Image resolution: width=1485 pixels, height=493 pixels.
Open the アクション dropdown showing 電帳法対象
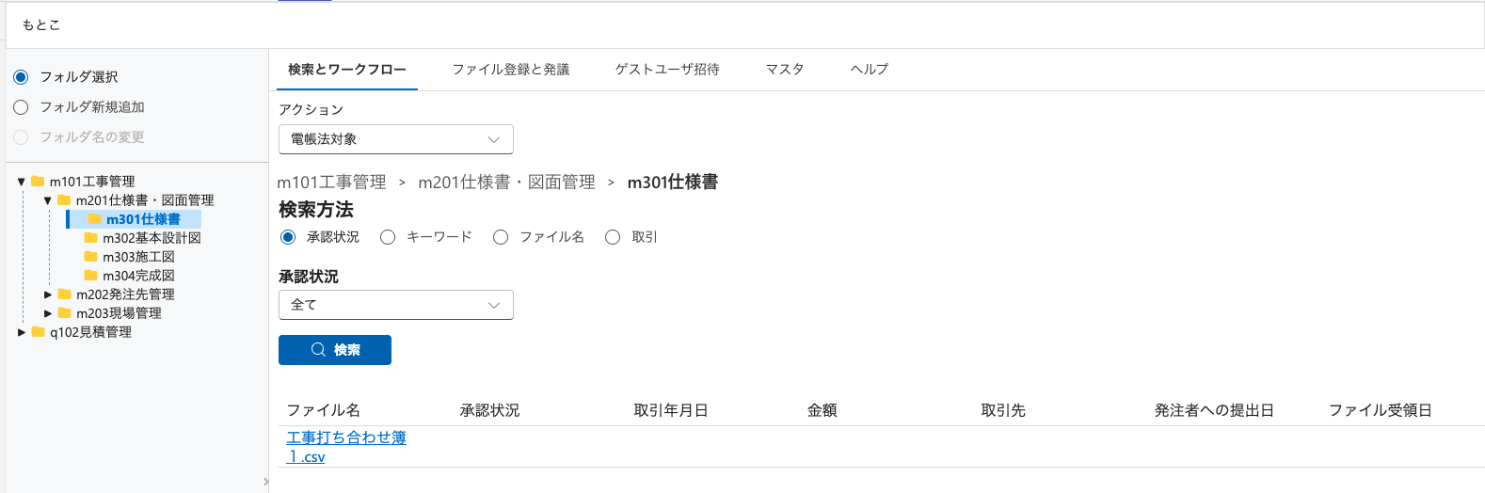(x=395, y=139)
